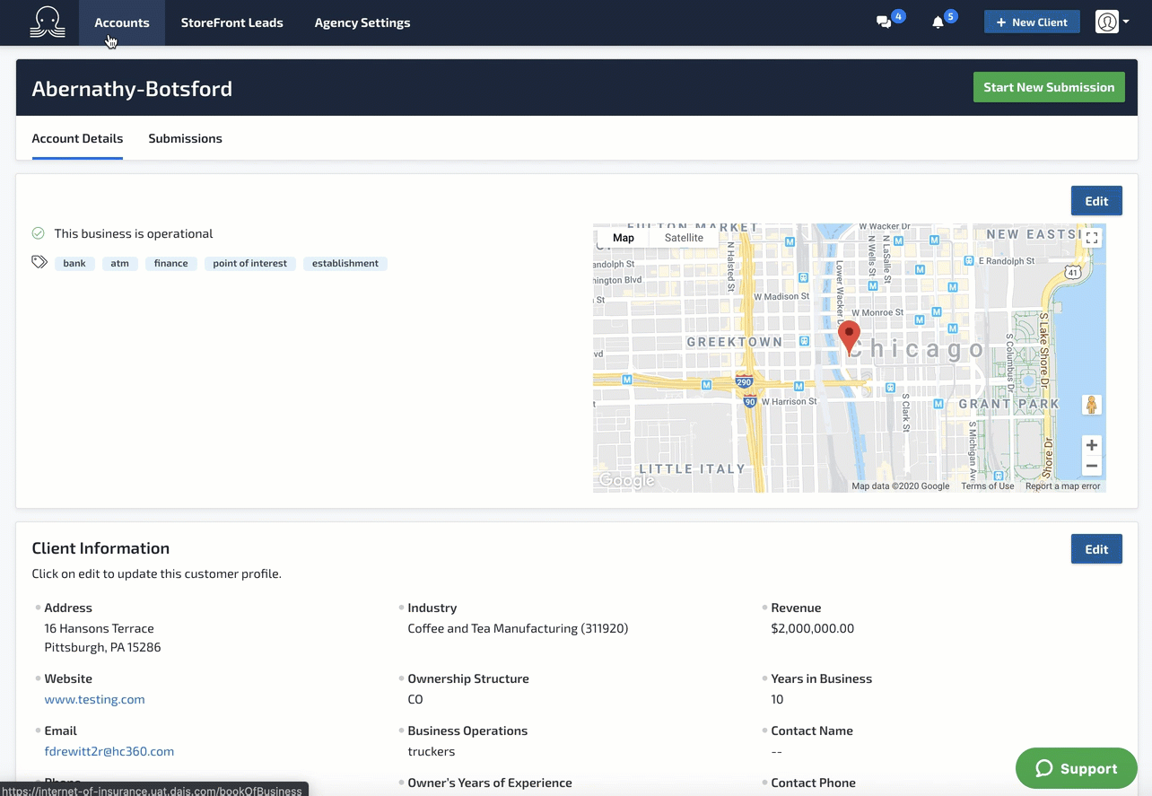Click the Street View pegman icon

(x=1091, y=405)
